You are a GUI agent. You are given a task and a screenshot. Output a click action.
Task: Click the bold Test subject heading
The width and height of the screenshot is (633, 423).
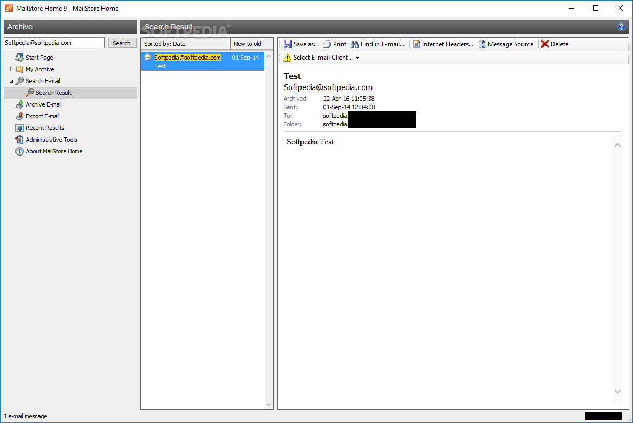[292, 76]
